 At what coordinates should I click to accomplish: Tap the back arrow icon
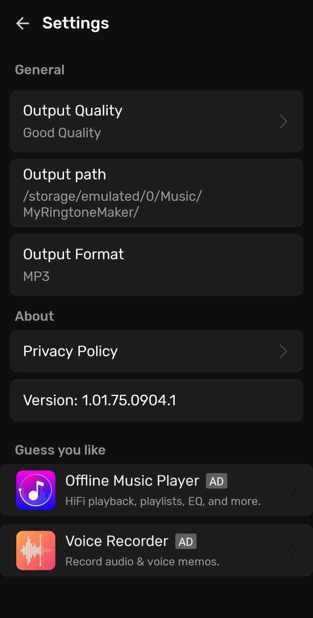(23, 23)
